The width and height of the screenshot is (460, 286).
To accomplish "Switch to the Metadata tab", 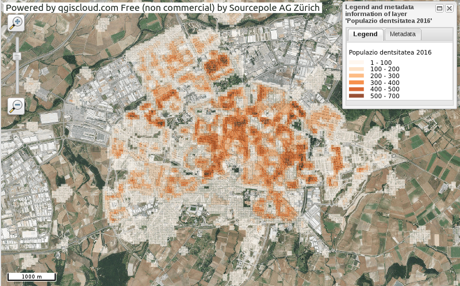I will click(x=402, y=34).
